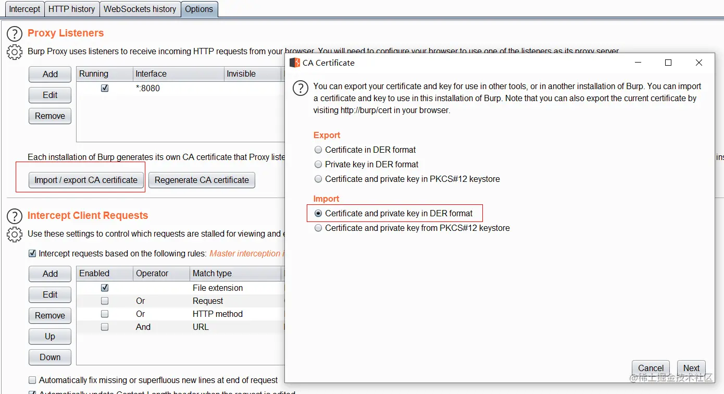Move the interception rule Up
The height and width of the screenshot is (394, 724).
pos(50,336)
